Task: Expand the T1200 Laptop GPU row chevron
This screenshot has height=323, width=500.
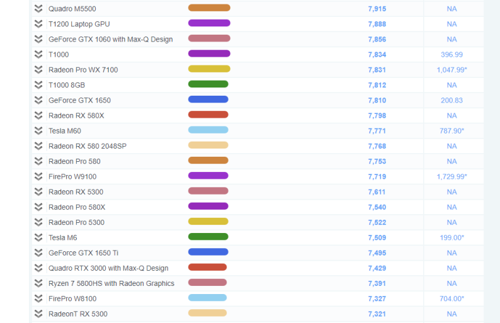Action: (38, 24)
